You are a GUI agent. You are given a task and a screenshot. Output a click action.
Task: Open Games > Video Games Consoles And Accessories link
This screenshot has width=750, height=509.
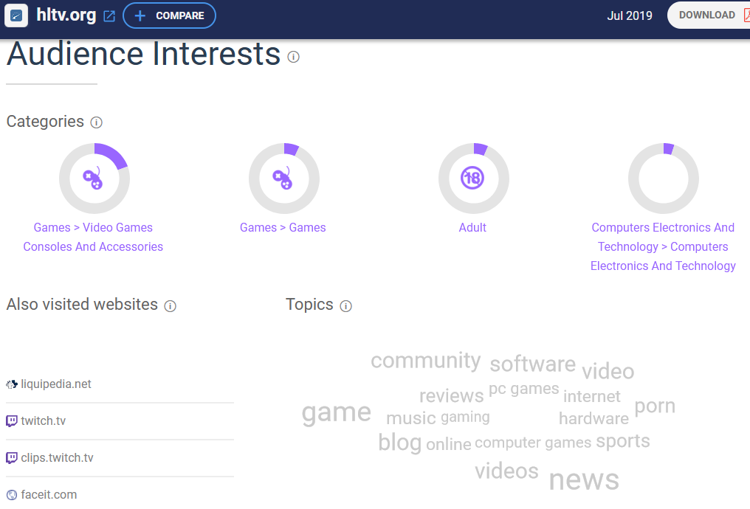pyautogui.click(x=93, y=237)
